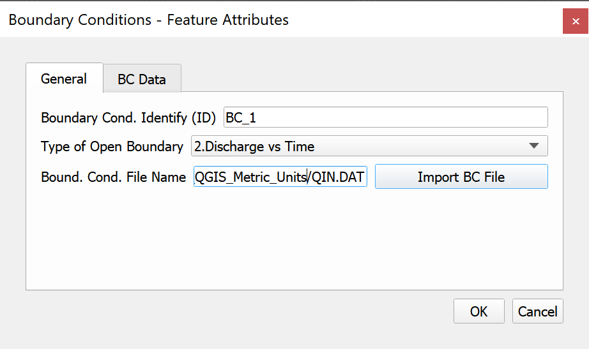Place cursor on 'QIN.DAT' in file path
Screen dimensions: 589x349
[339, 177]
